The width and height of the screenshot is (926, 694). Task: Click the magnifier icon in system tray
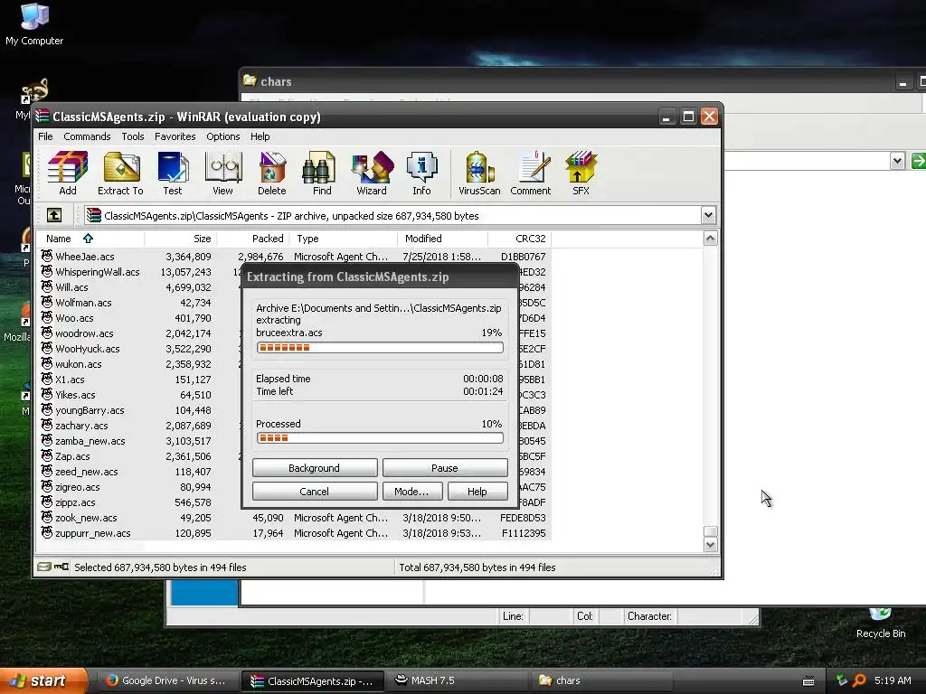(859, 680)
